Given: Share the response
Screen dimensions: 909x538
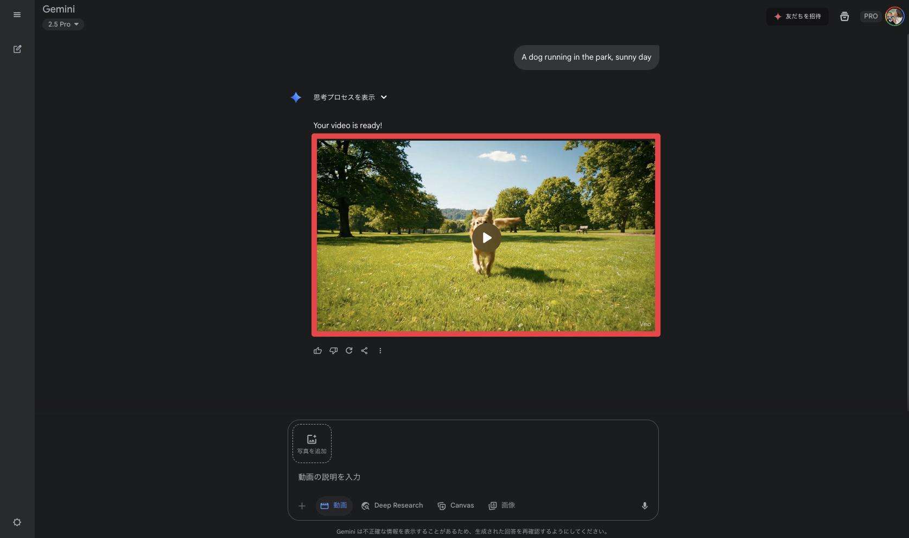Looking at the screenshot, I should (x=365, y=351).
